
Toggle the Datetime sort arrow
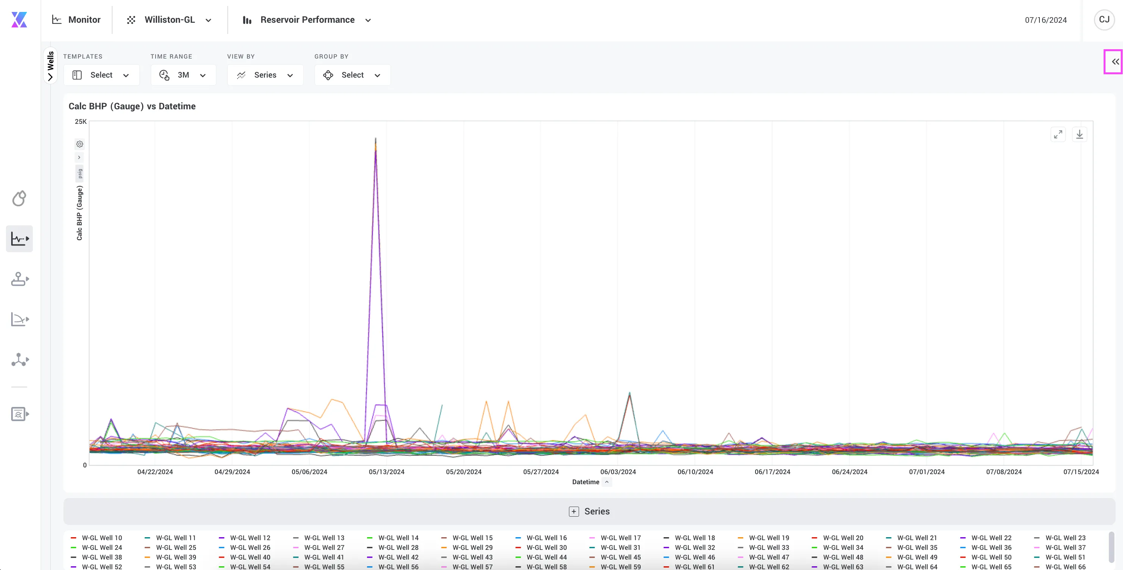click(606, 482)
